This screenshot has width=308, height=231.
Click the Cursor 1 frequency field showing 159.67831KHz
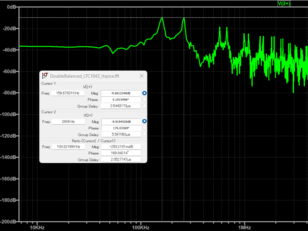tap(67, 93)
